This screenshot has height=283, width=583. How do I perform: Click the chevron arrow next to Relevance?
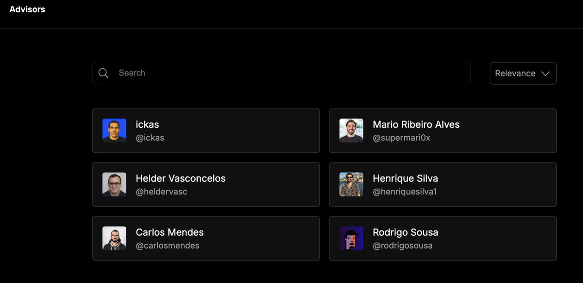click(545, 73)
